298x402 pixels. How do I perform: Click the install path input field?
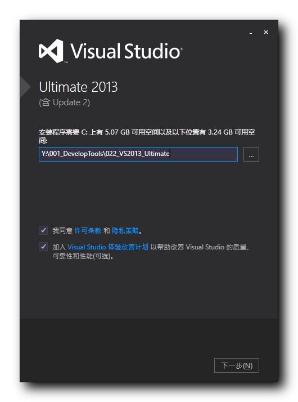point(138,154)
